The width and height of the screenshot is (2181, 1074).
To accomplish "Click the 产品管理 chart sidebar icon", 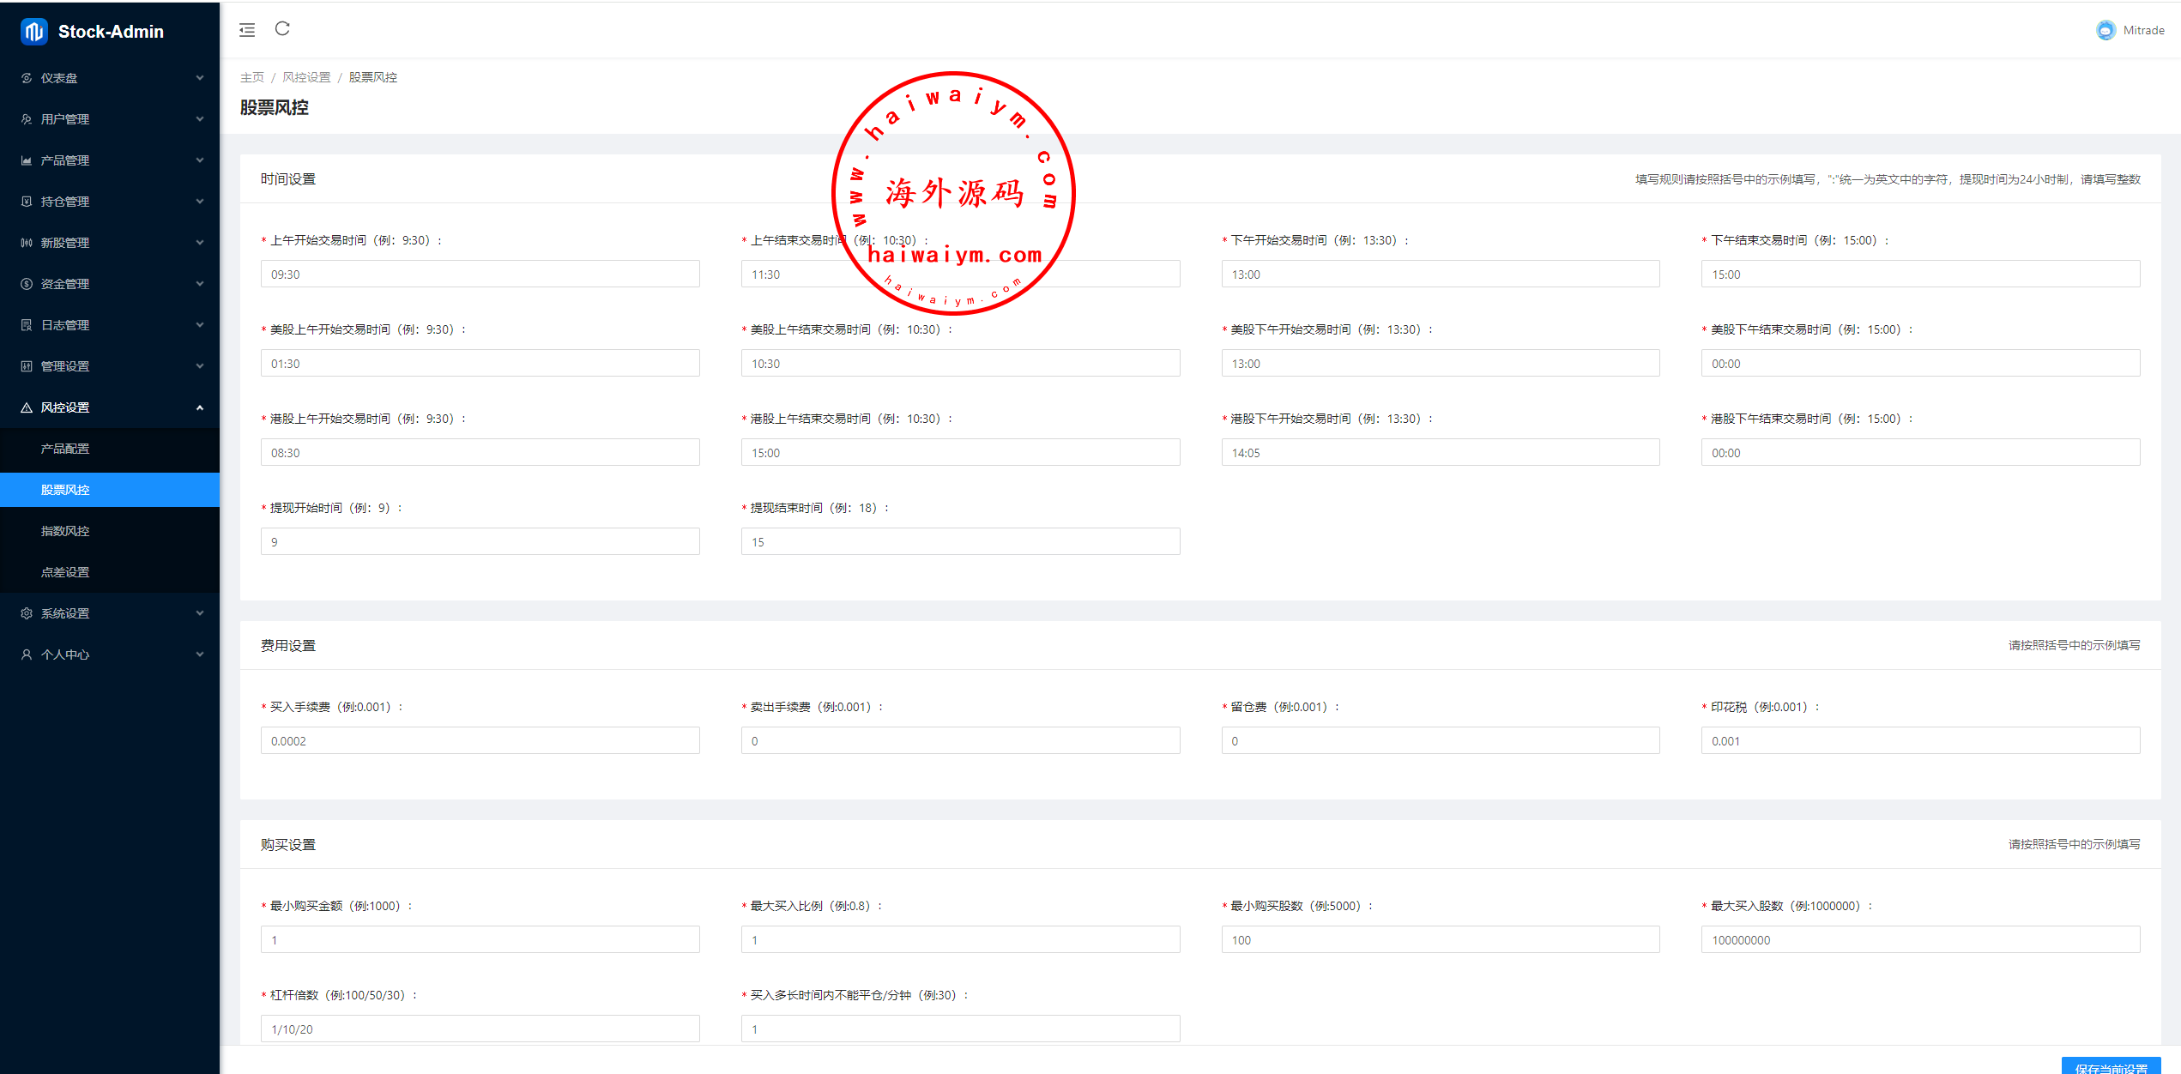I will pos(27,160).
